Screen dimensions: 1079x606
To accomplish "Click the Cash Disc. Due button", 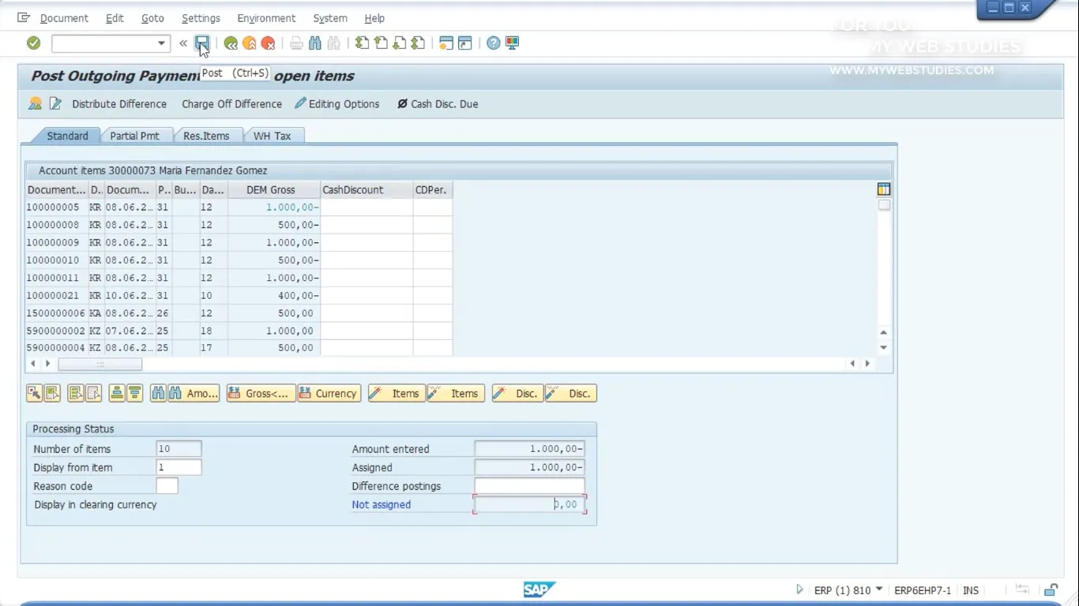I will (438, 104).
